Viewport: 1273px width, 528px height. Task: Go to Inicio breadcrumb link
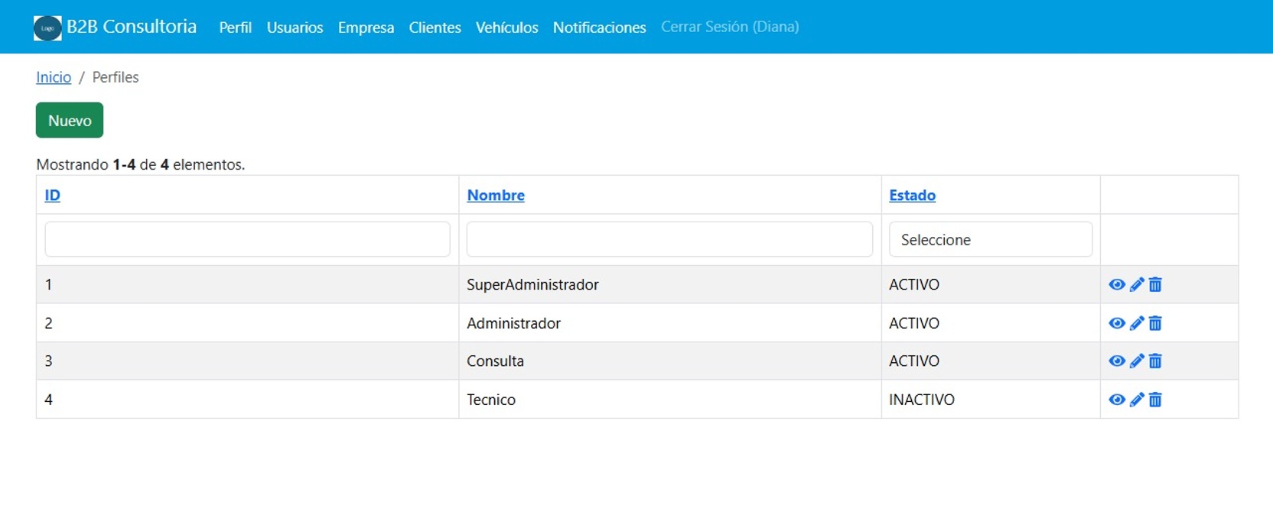[x=54, y=77]
